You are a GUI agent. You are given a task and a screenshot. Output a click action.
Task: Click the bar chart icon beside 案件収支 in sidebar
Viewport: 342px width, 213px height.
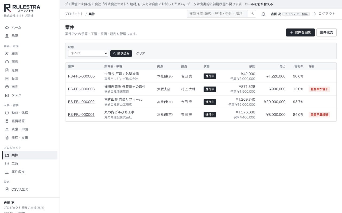click(x=7, y=172)
